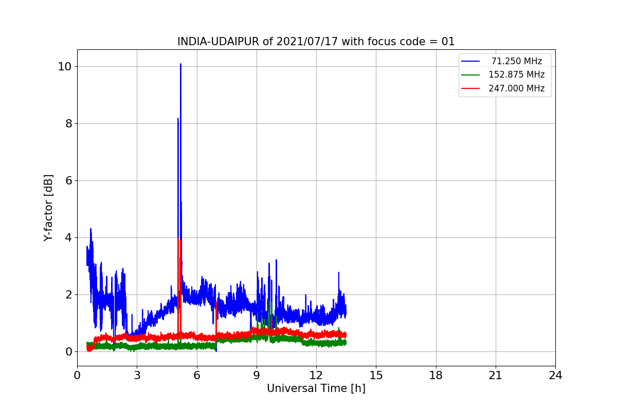Viewport: 617px width, 411px height.
Task: Click the Universal Time [h] axis label
Action: click(x=316, y=389)
